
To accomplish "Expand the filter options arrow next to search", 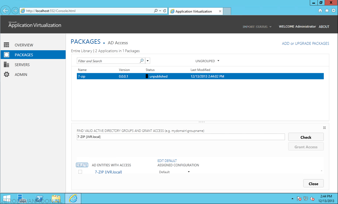I will pyautogui.click(x=148, y=61).
